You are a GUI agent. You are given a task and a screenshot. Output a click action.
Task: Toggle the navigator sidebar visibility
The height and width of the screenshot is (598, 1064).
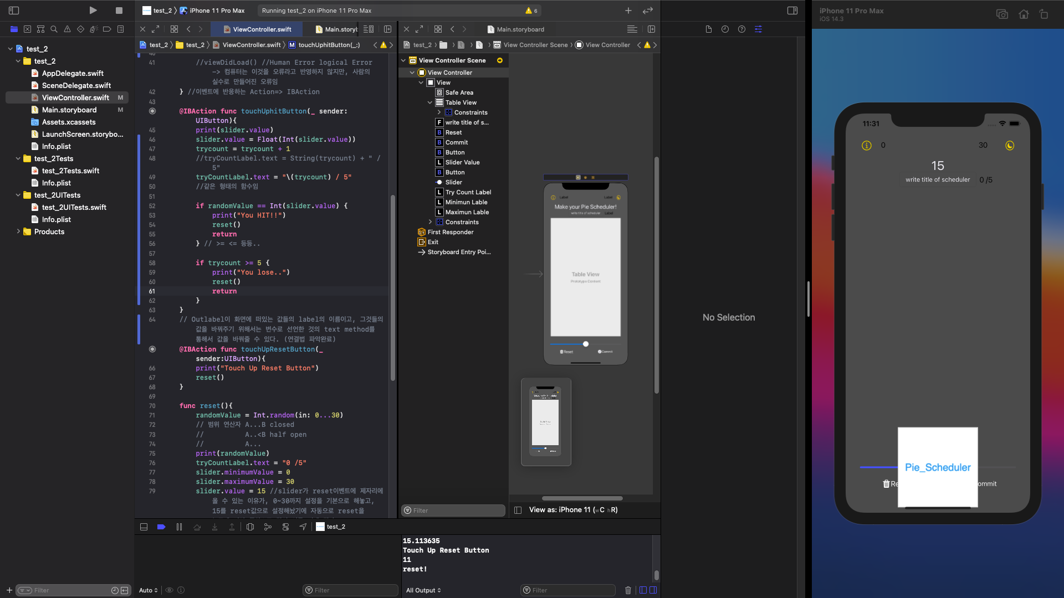14,11
